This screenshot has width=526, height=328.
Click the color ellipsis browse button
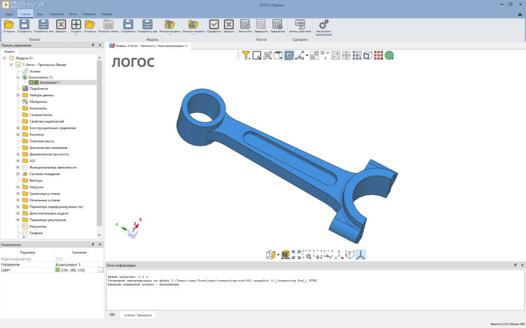101,270
